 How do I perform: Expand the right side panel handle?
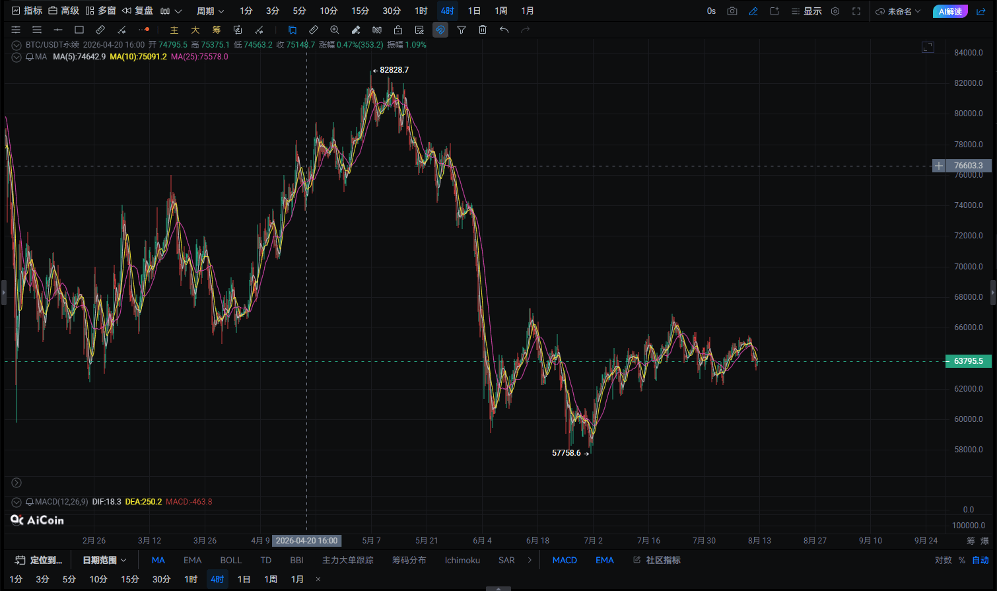point(994,292)
